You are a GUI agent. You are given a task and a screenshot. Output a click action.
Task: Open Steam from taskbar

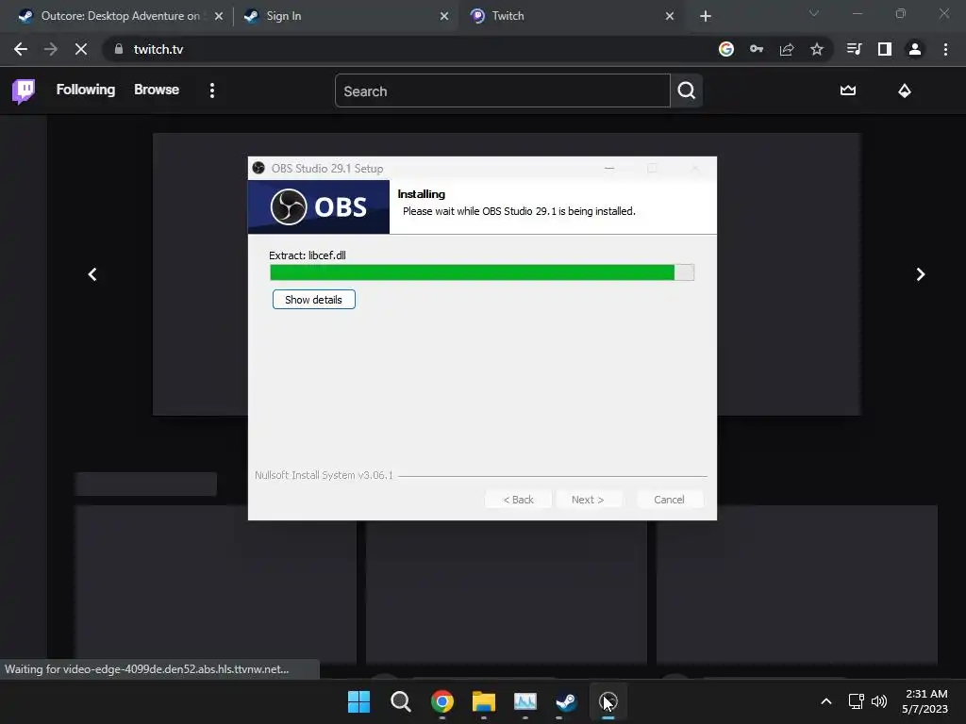(x=566, y=701)
